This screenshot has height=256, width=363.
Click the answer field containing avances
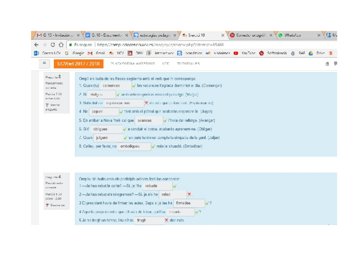coord(149,121)
